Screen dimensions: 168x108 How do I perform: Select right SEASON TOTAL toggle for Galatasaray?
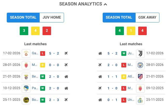(x=119, y=18)
